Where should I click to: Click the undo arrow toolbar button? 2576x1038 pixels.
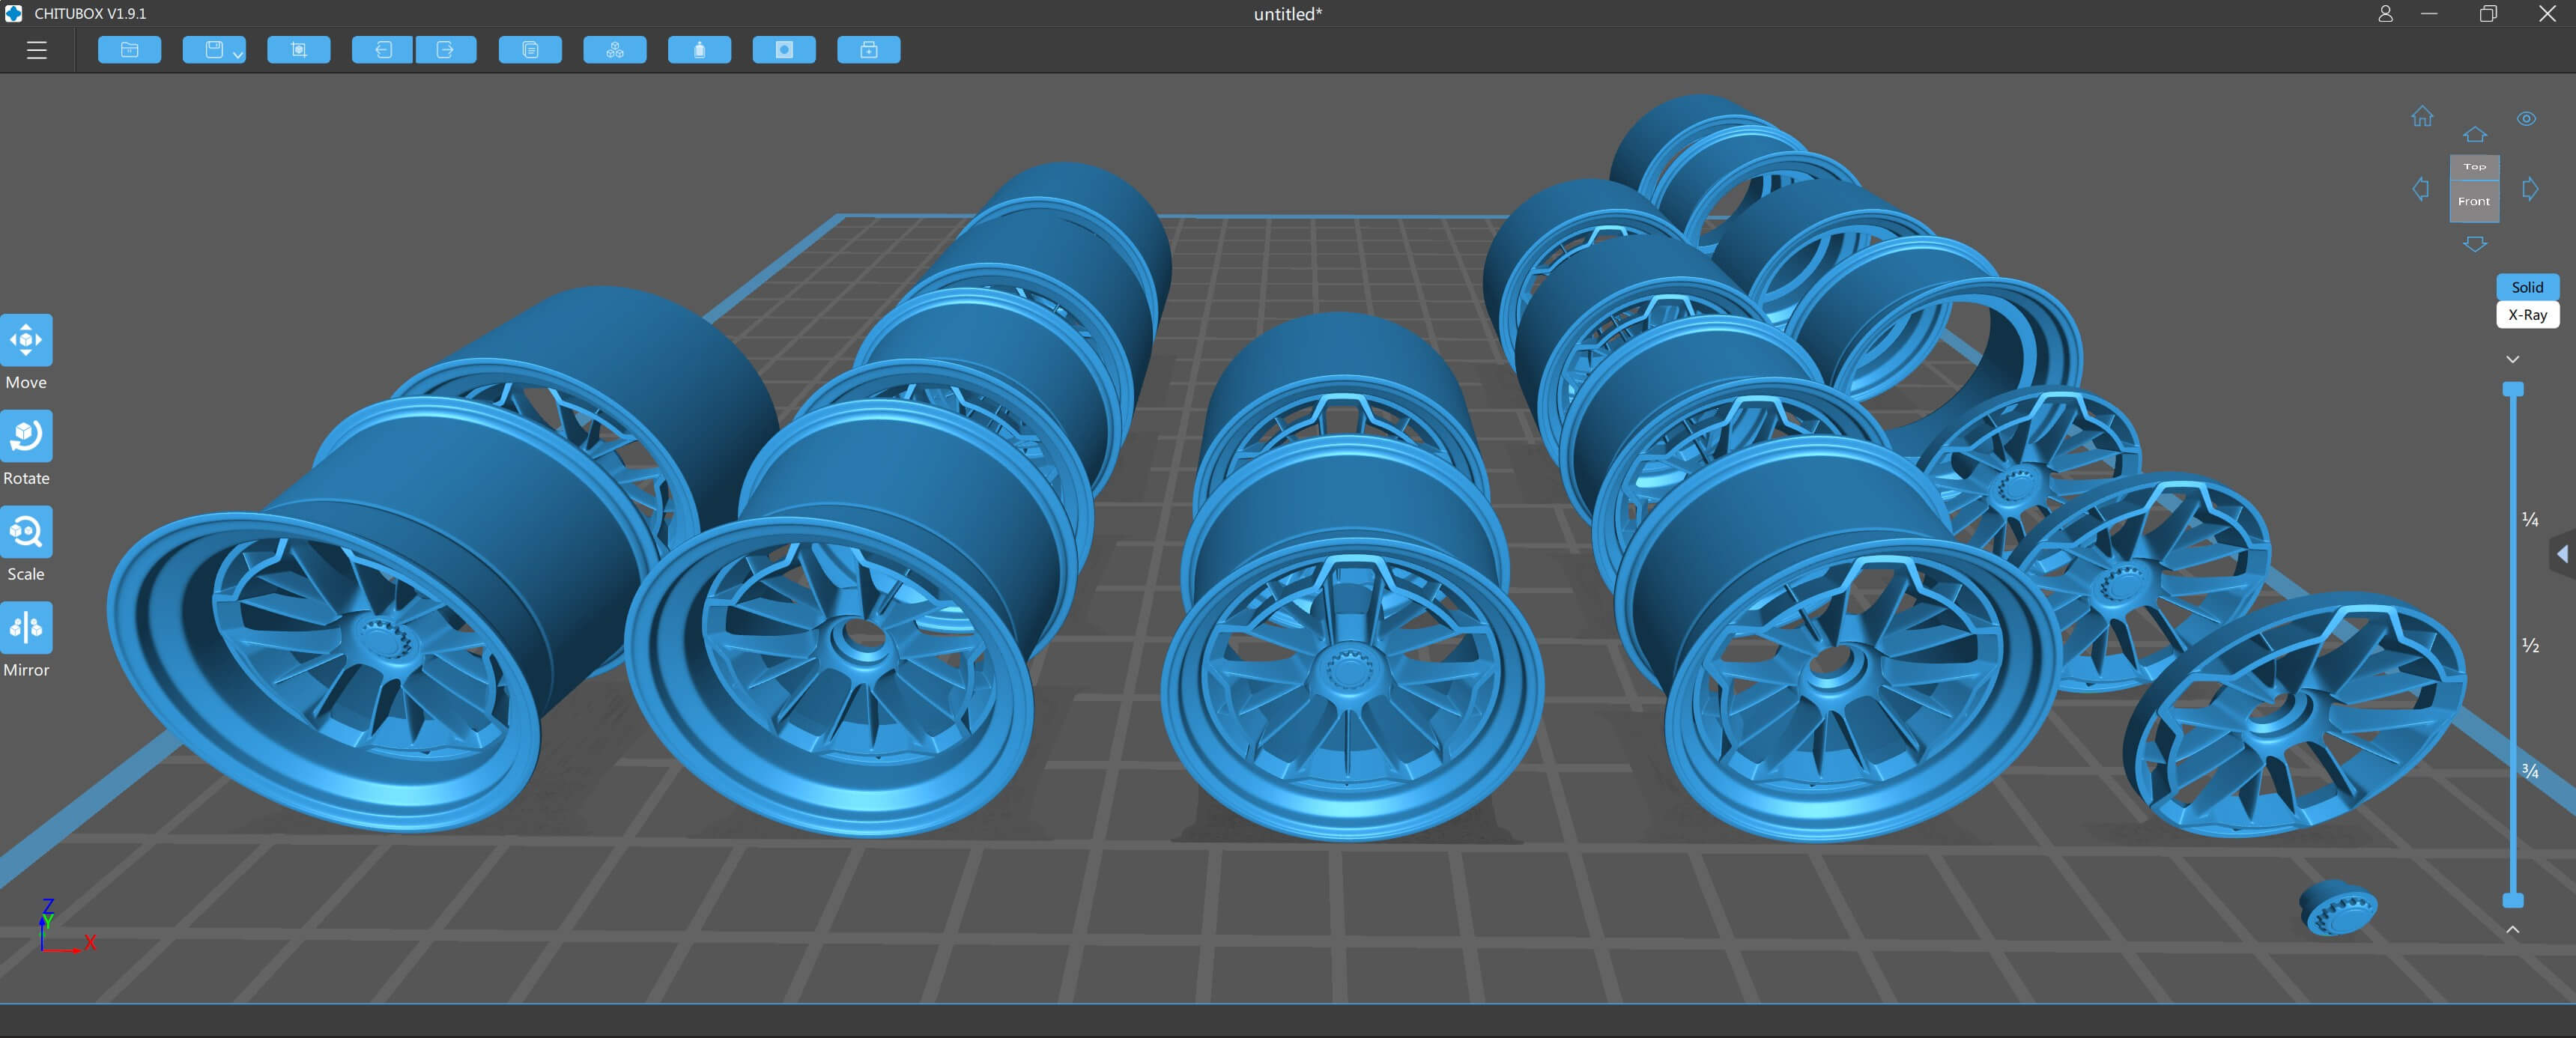pyautogui.click(x=383, y=50)
